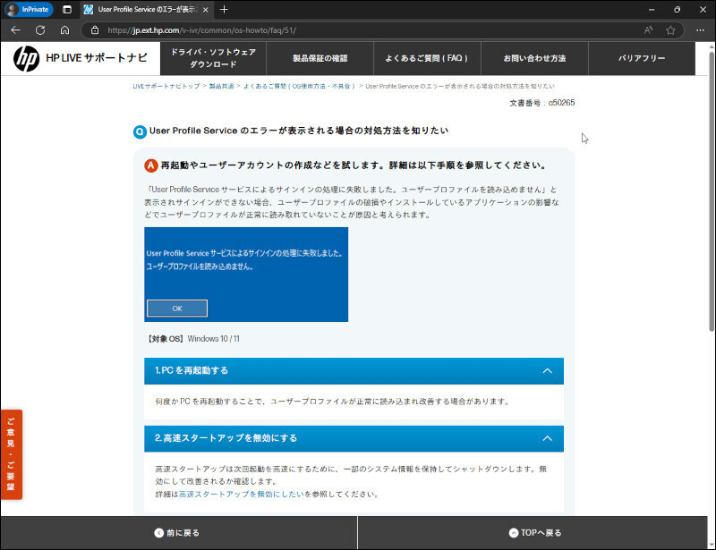Close the User Profile Service tab

[x=206, y=9]
